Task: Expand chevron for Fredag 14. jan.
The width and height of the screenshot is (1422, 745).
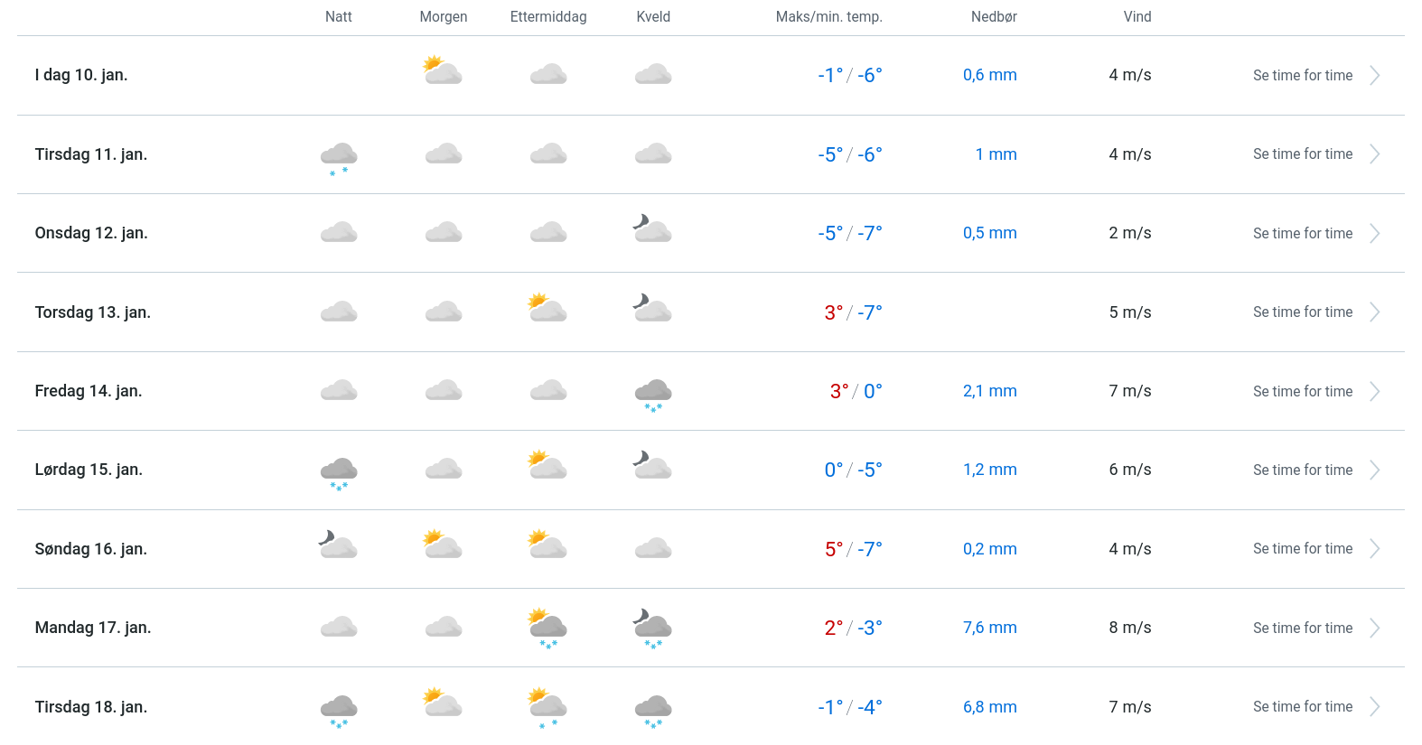Action: [1374, 392]
